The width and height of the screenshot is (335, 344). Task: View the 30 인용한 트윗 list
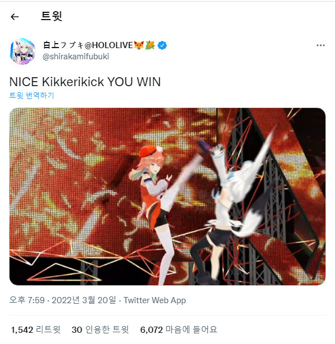coord(100,330)
